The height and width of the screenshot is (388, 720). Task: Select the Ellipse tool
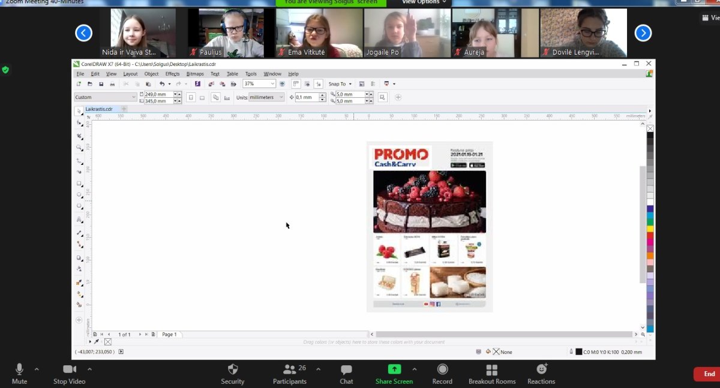tap(79, 195)
